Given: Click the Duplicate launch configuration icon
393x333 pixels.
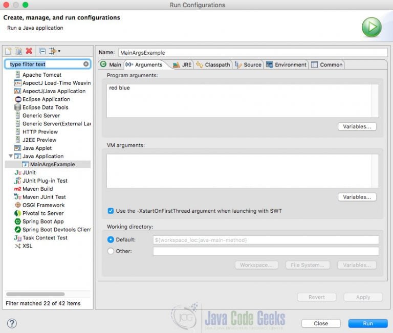Looking at the screenshot, I should click(x=18, y=51).
